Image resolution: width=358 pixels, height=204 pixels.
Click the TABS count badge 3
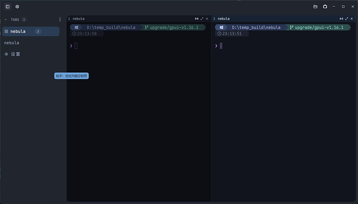[24, 20]
